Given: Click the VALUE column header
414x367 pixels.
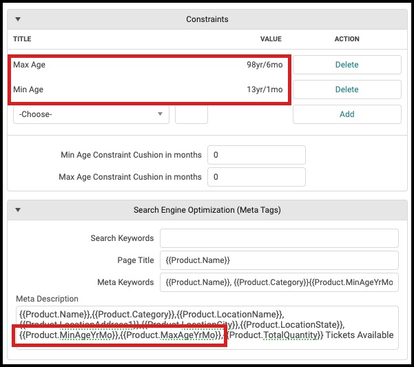Looking at the screenshot, I should click(271, 39).
